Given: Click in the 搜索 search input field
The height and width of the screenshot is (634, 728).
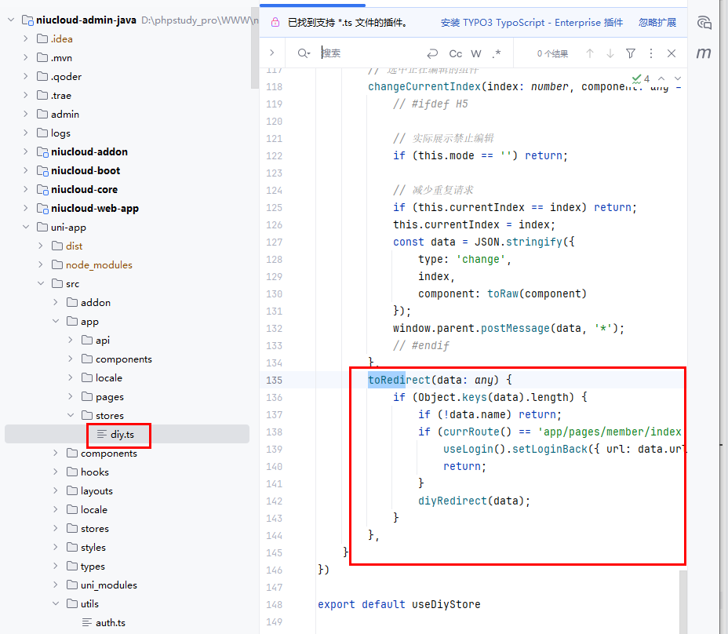Looking at the screenshot, I should (x=369, y=53).
